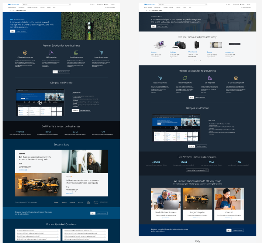This screenshot has height=243, width=262.
Task: Click Deloitte success story photo of woman
Action: coord(85,161)
